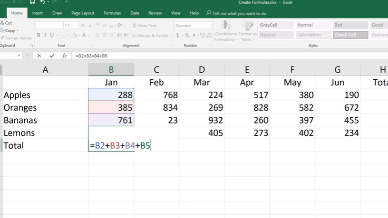Apply the Check Cell style swatch
This screenshot has width=388, height=218.
[350, 35]
